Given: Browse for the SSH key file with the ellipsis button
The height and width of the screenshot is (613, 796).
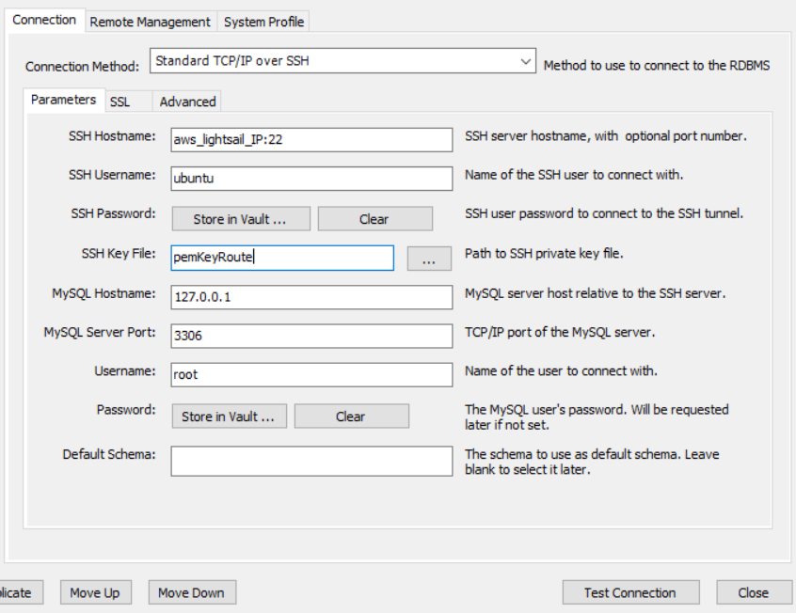Looking at the screenshot, I should [429, 259].
